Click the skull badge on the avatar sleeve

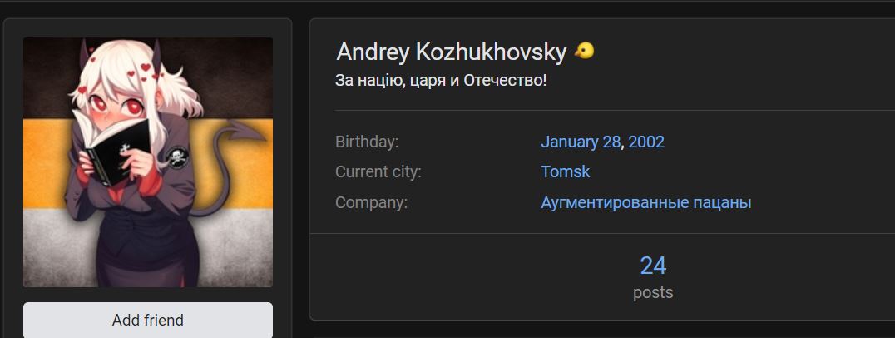tap(177, 157)
